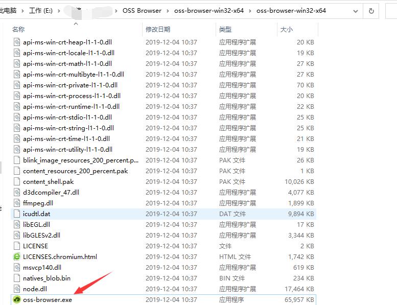Select the node.dll file name
This screenshot has width=397, height=305.
pyautogui.click(x=35, y=289)
